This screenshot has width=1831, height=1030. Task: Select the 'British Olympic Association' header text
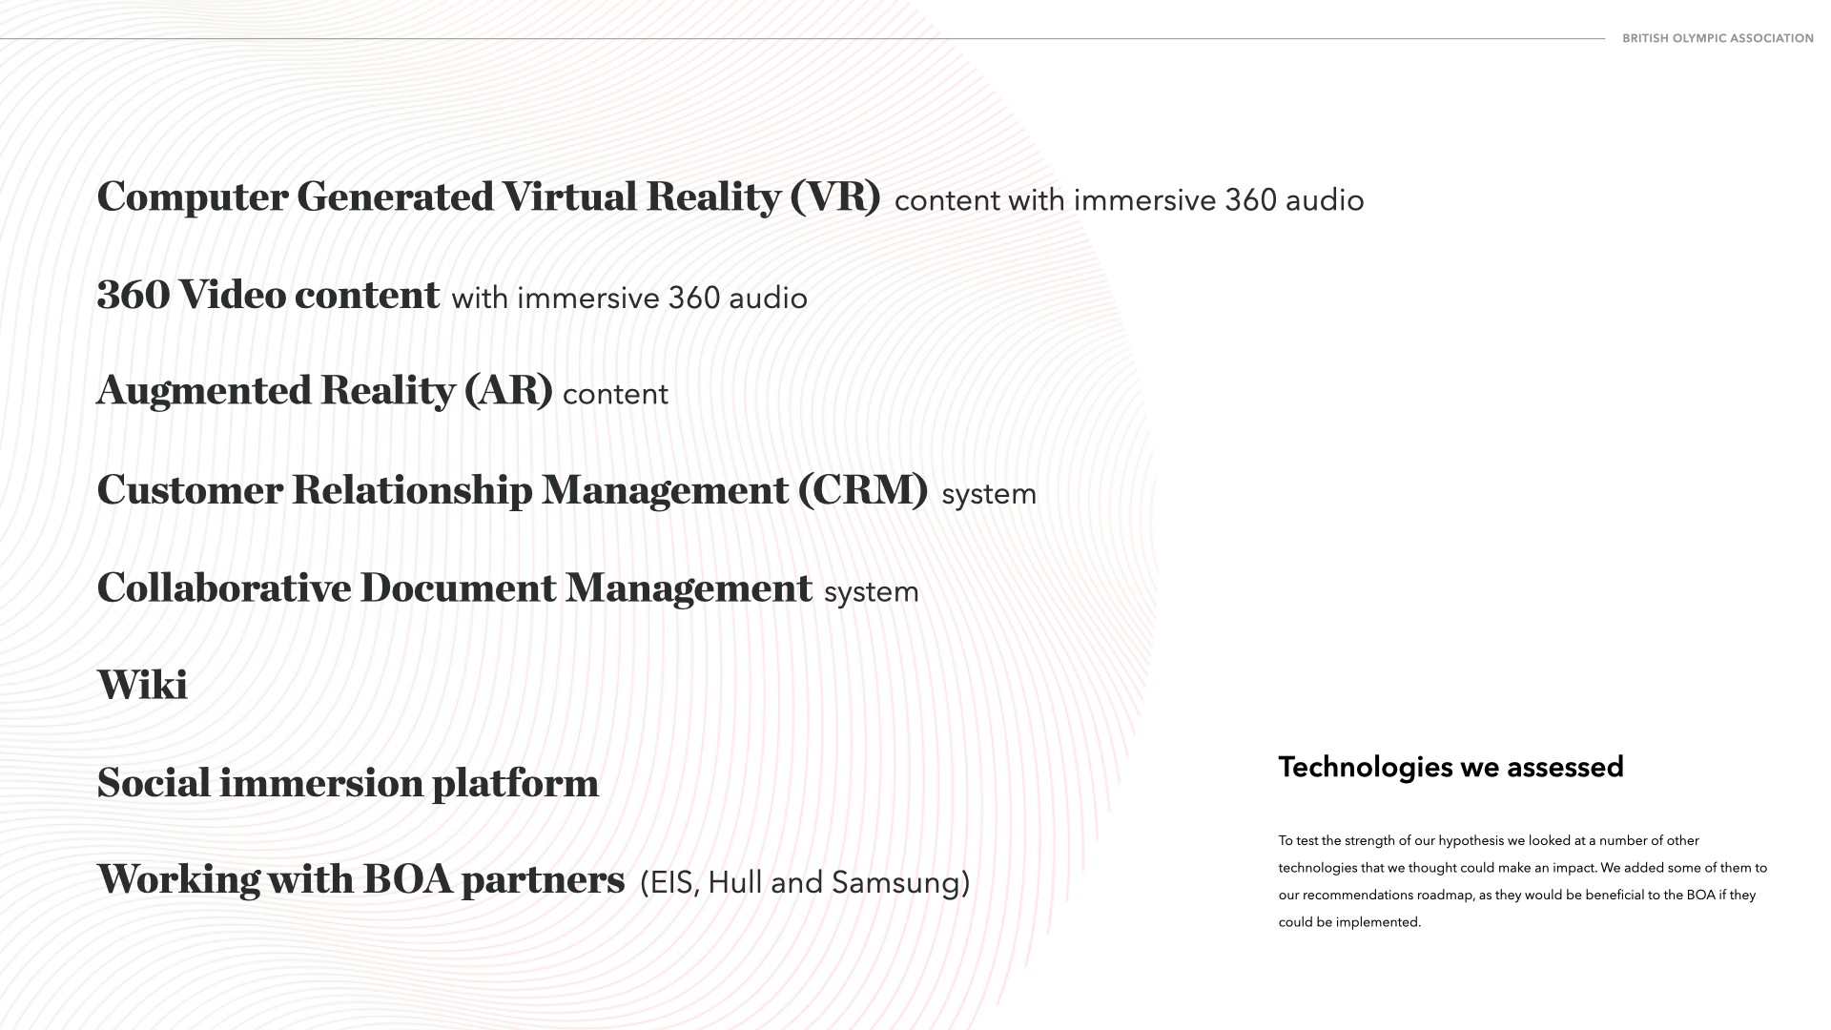(x=1718, y=38)
